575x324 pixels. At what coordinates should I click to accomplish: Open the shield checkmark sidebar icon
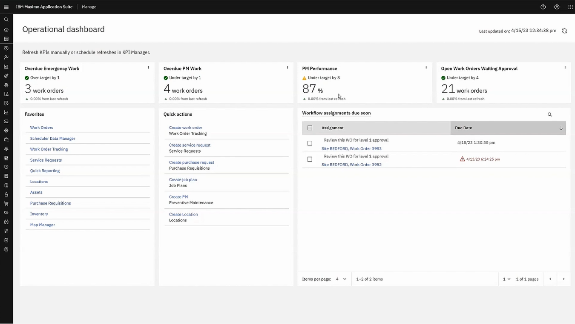[x=6, y=167]
